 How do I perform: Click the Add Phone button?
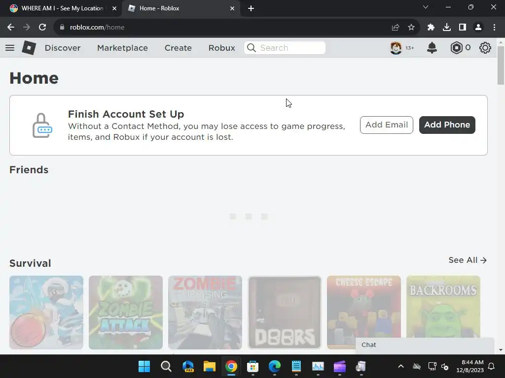(x=447, y=125)
